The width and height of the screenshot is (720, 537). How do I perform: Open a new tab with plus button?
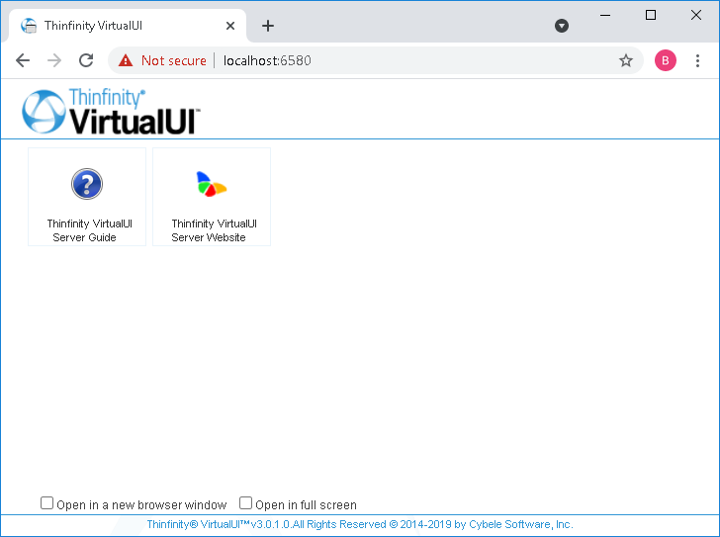[268, 26]
